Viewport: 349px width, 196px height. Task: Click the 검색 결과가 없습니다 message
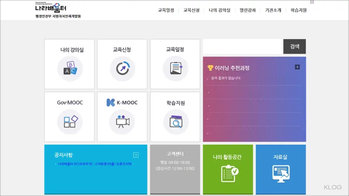[x=226, y=78]
